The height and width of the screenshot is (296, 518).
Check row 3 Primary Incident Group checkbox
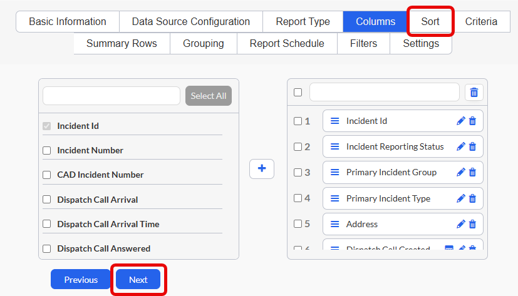tap(298, 172)
